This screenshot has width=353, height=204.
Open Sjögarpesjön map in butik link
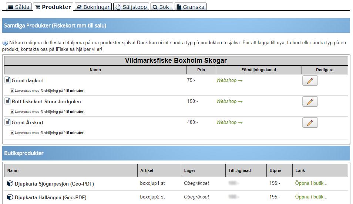coord(311,183)
